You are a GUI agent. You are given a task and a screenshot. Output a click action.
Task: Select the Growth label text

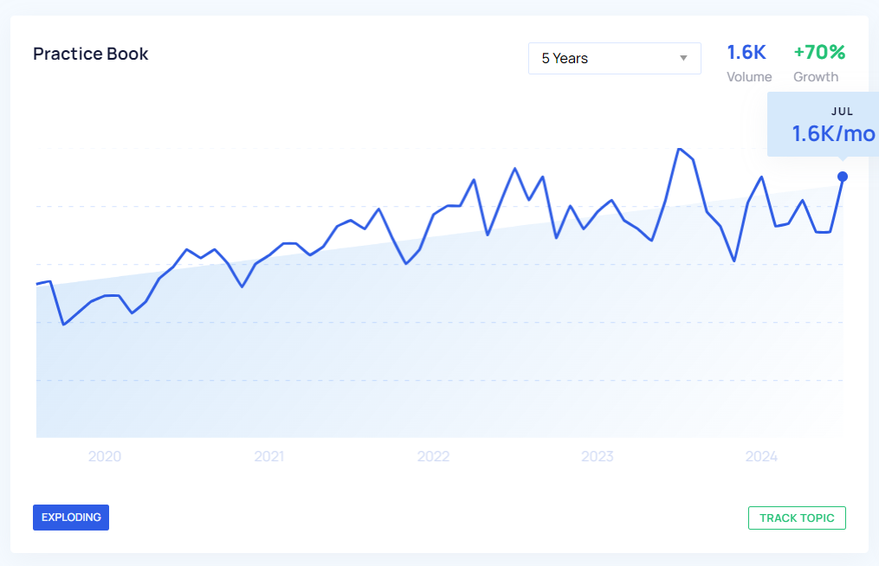(x=816, y=77)
